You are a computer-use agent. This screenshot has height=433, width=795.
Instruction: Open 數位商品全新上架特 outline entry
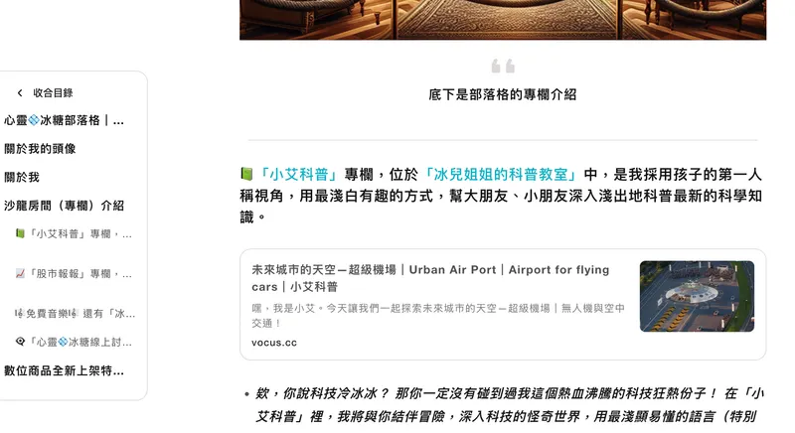64,370
